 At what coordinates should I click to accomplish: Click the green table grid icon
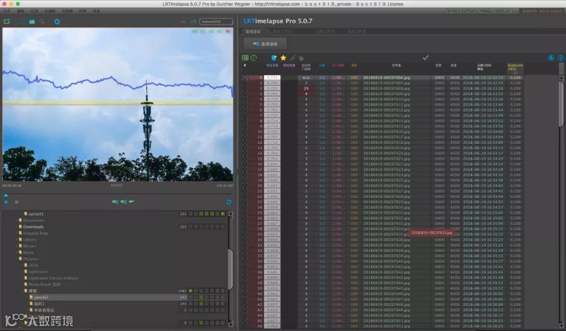245,58
